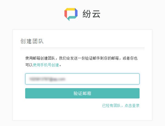
Task: Click the divider line under 创建团队
Action: (82, 49)
